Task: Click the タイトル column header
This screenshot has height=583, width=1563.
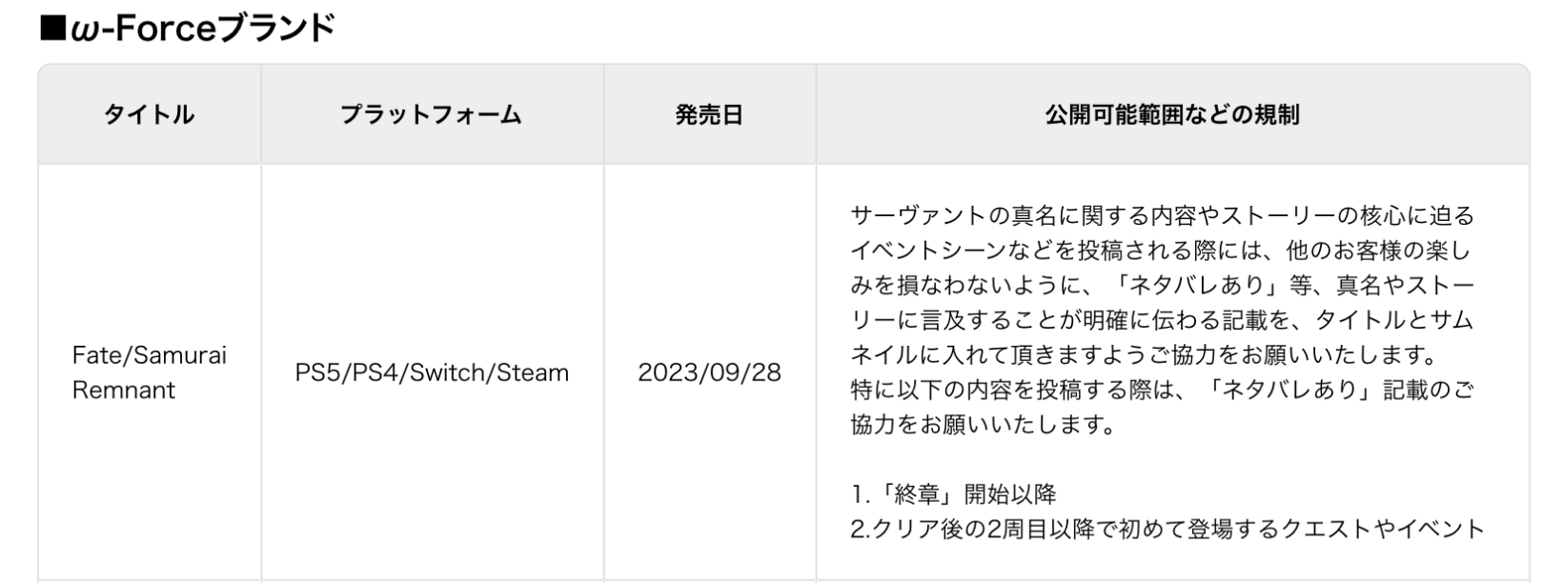Action: [x=149, y=115]
